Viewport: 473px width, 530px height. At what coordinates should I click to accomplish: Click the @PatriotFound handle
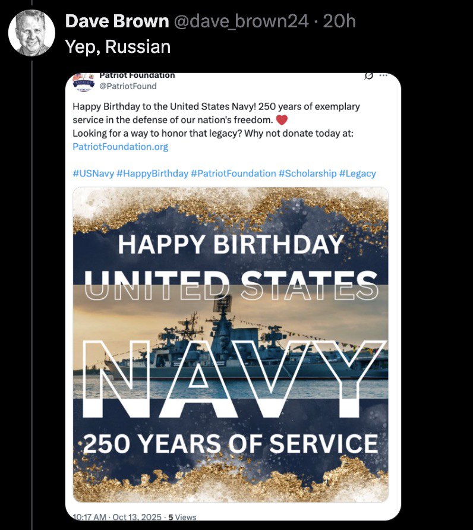coord(128,86)
